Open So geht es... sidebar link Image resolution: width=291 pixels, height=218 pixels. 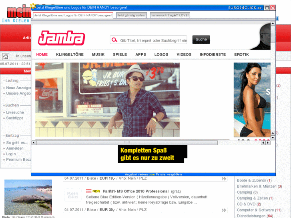pyautogui.click(x=17, y=143)
